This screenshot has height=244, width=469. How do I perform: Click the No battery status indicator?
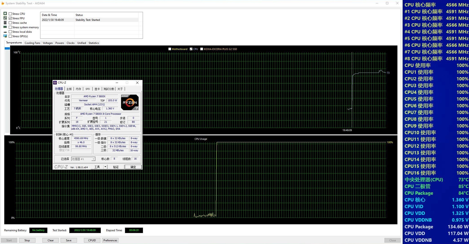coord(38,230)
